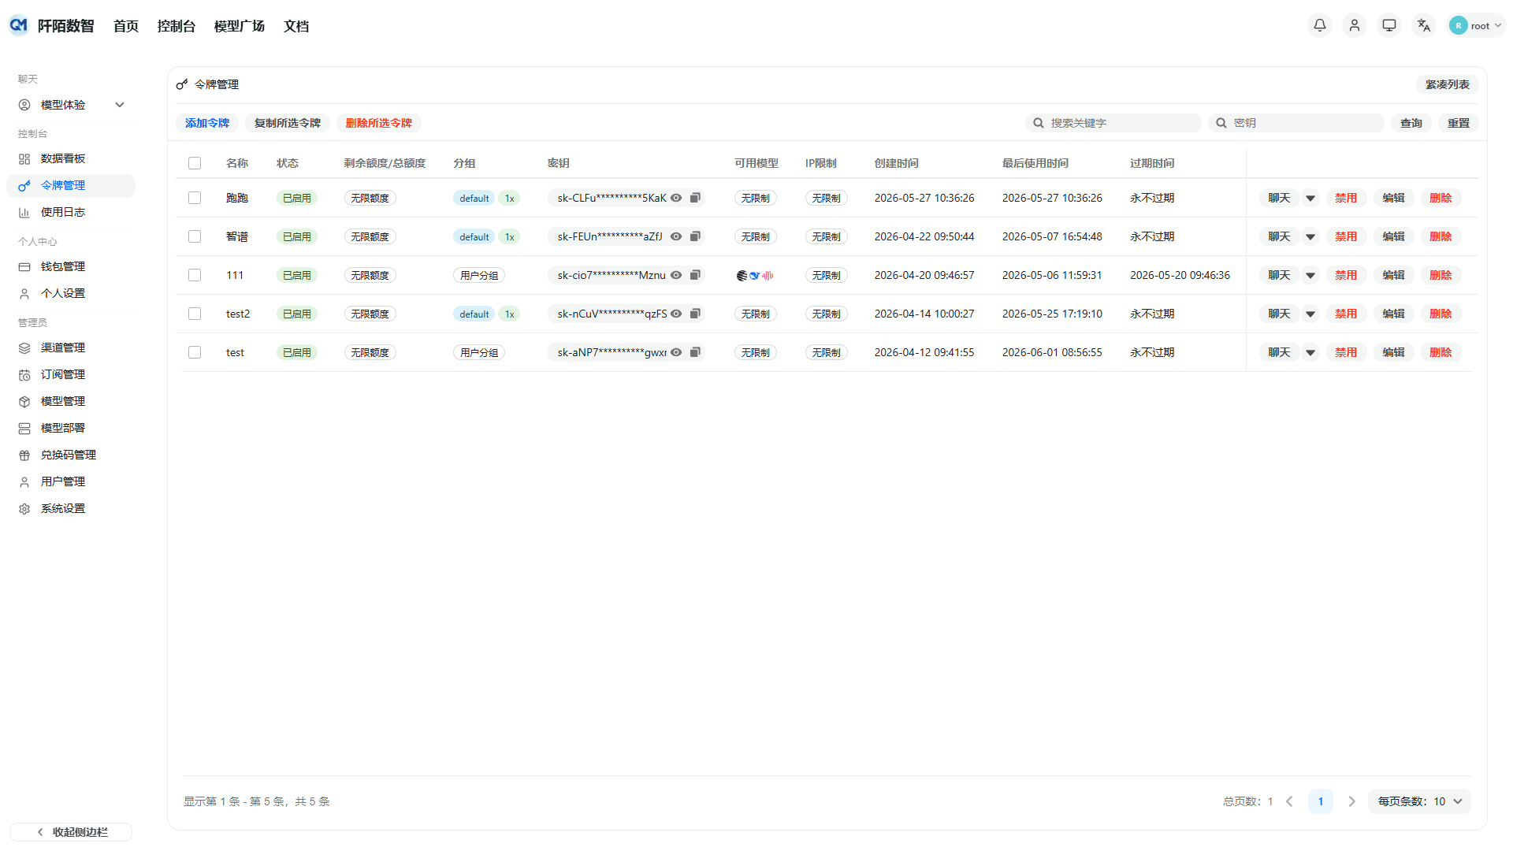Edit token test2 with 编辑 button
The width and height of the screenshot is (1513, 851).
click(x=1393, y=314)
